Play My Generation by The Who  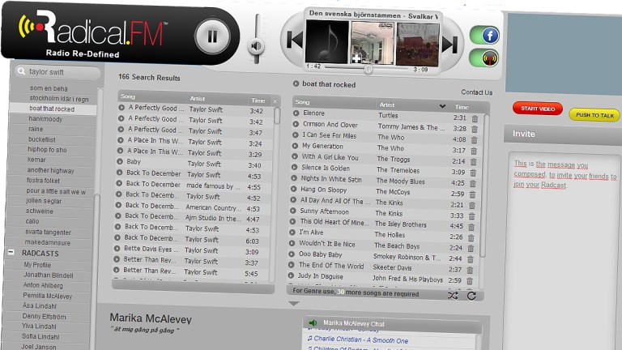click(x=295, y=146)
